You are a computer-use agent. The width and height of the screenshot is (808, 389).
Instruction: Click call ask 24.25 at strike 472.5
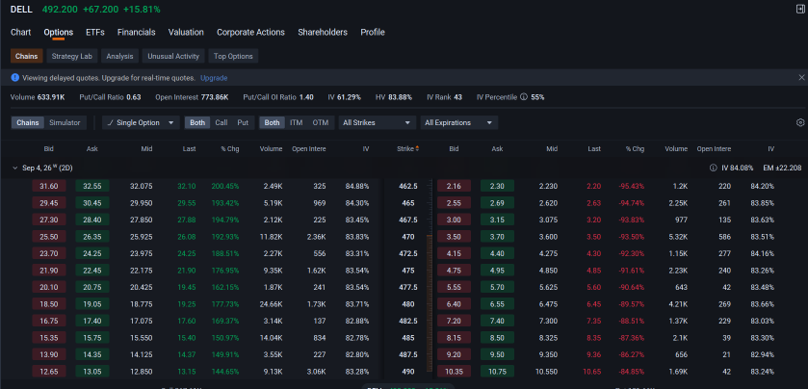pos(92,253)
